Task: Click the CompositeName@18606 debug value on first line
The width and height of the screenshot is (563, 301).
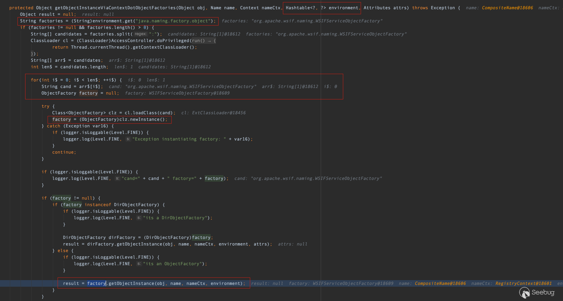Action: 507,8
